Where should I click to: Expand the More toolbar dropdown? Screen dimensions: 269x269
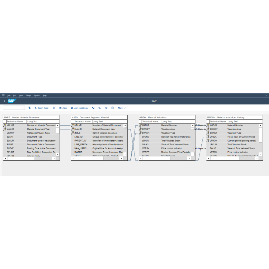coord(121,108)
